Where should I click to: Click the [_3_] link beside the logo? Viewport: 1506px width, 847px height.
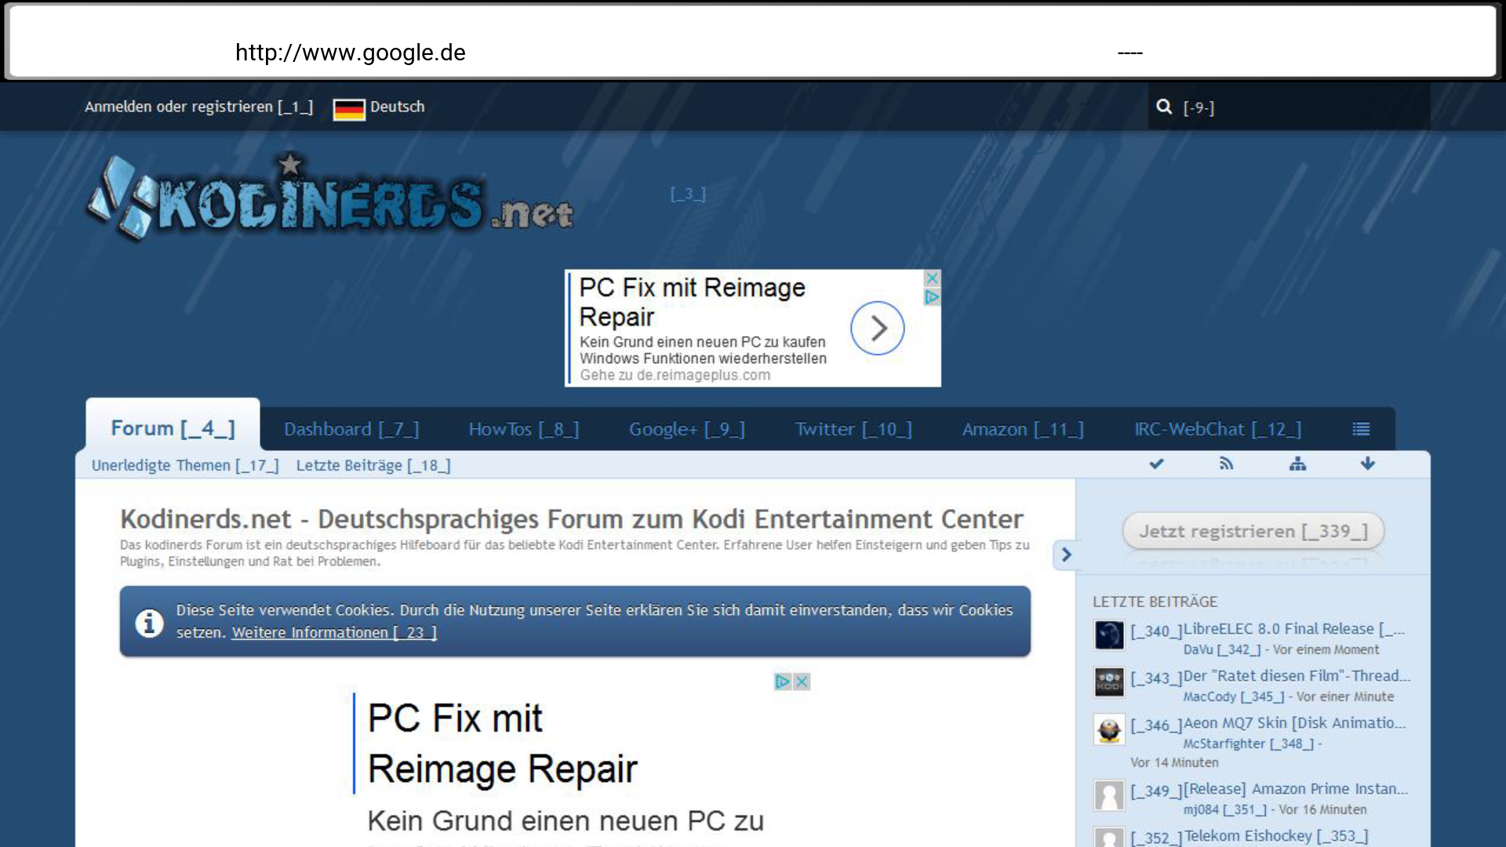[x=688, y=194]
